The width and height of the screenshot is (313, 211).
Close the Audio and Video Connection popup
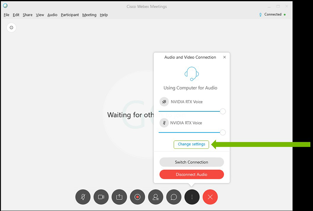225,57
